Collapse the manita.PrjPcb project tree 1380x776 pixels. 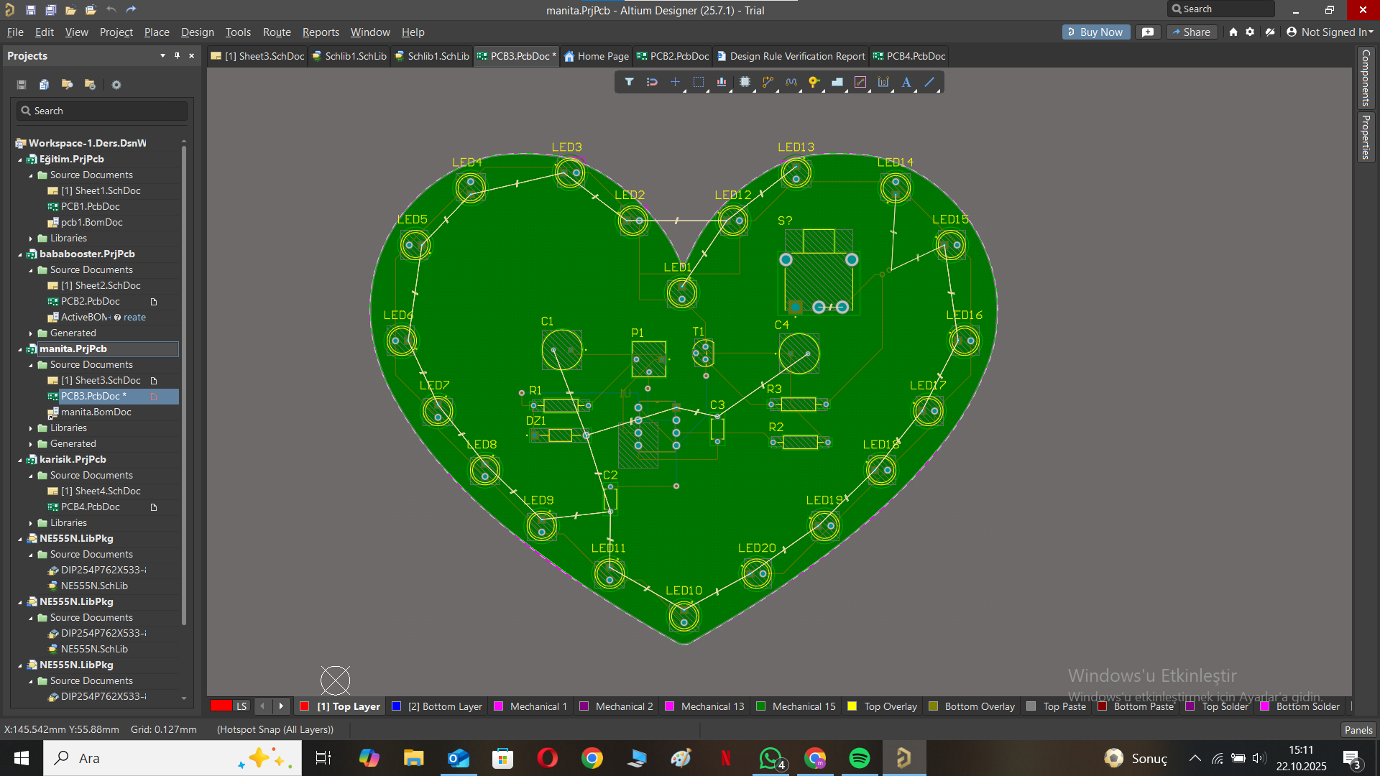pos(20,349)
